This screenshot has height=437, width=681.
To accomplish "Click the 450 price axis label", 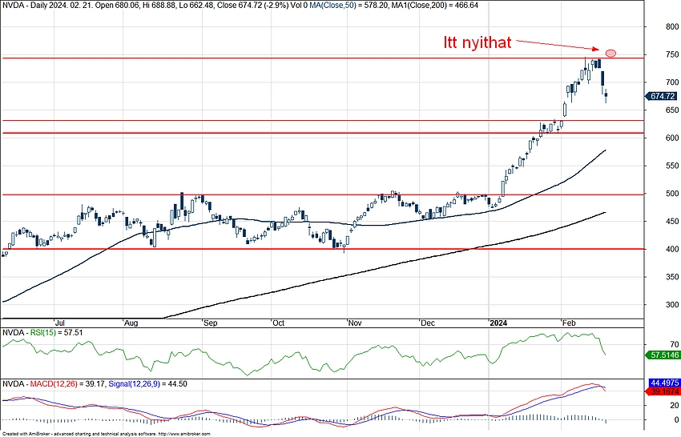I will click(x=672, y=222).
